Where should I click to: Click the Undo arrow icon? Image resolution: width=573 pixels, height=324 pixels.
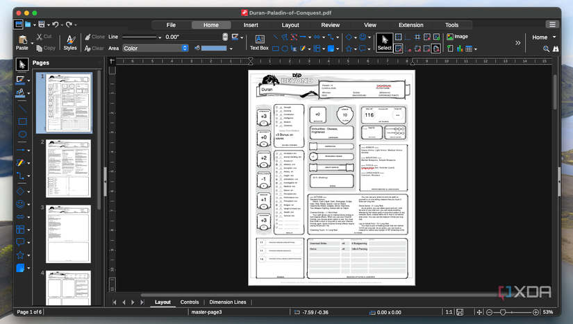[x=55, y=24]
